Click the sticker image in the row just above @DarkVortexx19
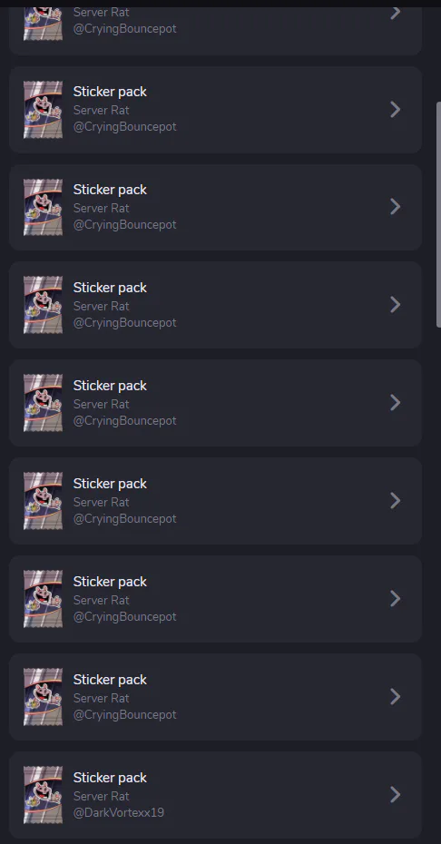This screenshot has width=441, height=844. tap(43, 696)
